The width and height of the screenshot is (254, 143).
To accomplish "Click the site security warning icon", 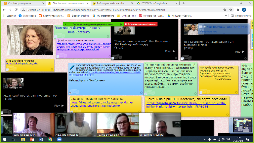I will click(23, 10).
